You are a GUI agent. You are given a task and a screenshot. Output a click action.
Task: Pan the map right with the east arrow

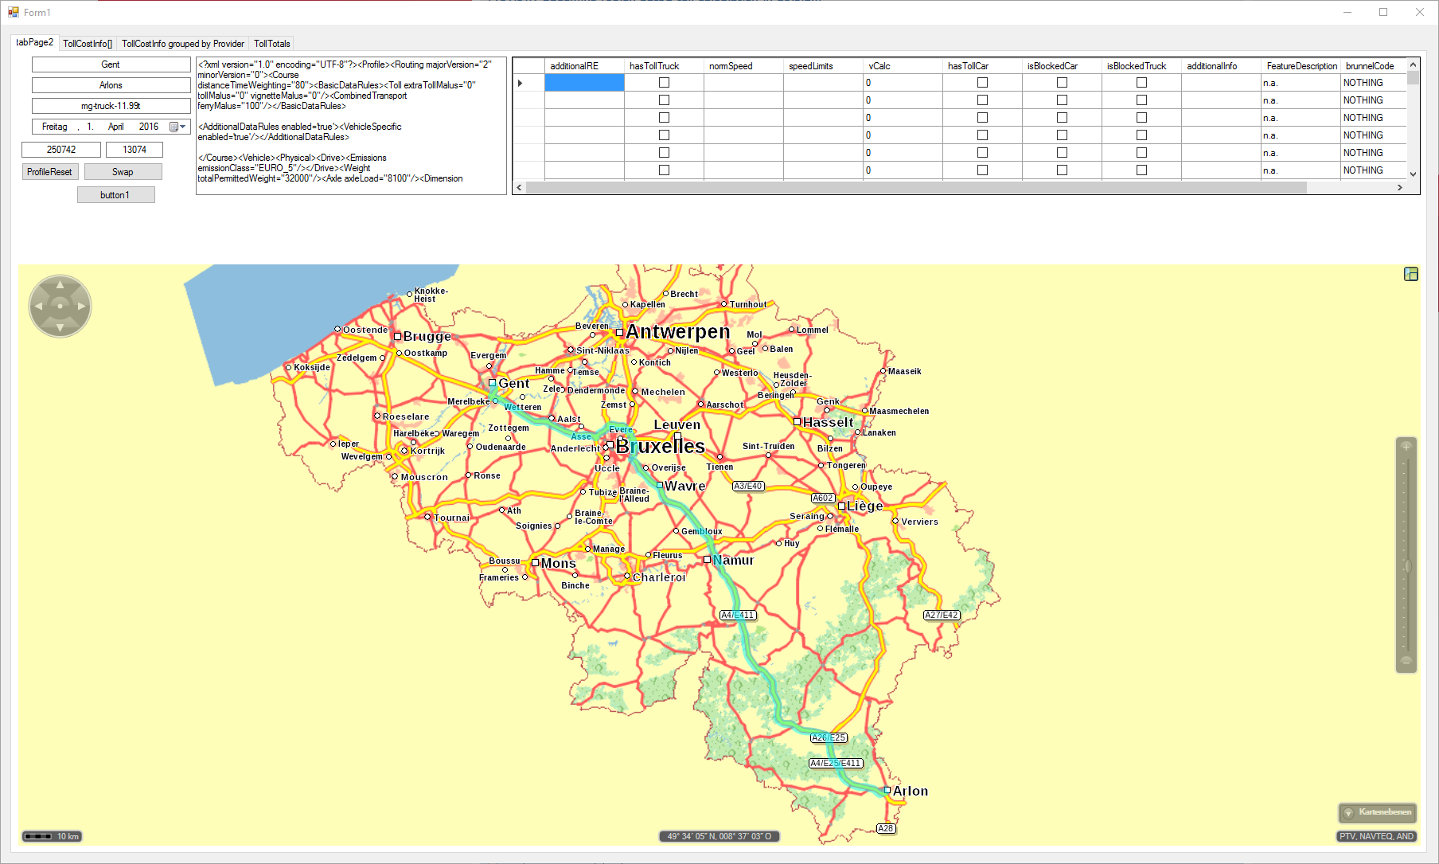81,306
